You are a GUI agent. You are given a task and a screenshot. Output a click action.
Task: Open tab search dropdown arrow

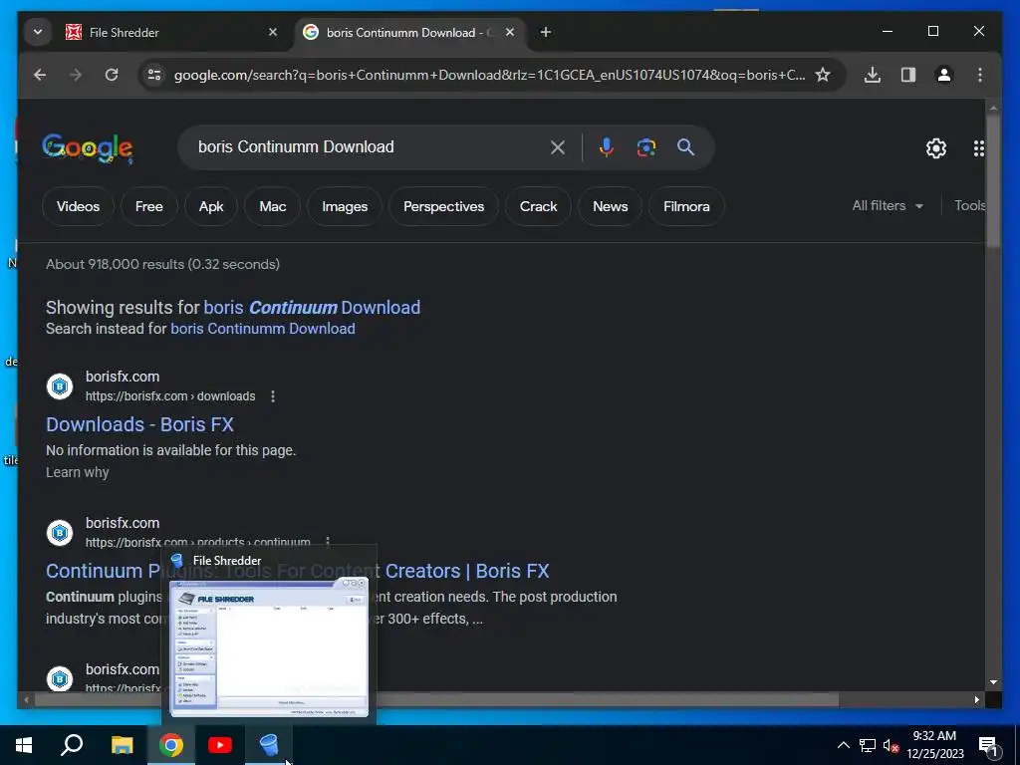(x=38, y=32)
